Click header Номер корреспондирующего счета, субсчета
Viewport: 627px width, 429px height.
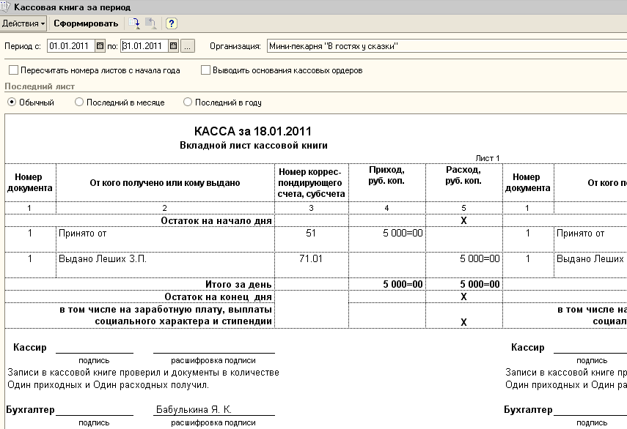pyautogui.click(x=312, y=183)
